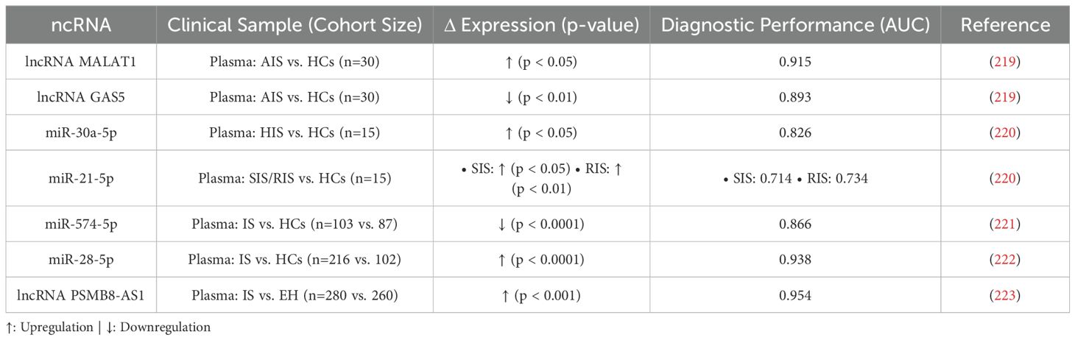1075x340 pixels.
Task: Click the AUC value 0.954
Action: point(795,295)
